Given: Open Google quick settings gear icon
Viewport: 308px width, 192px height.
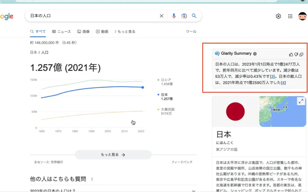Looking at the screenshot, I should [x=278, y=16].
